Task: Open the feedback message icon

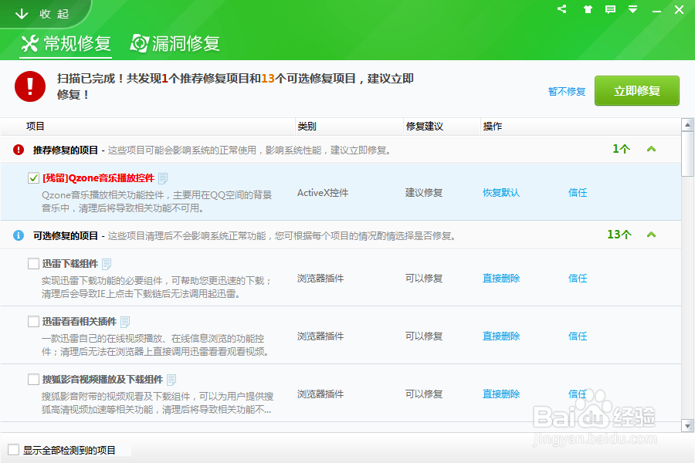Action: pos(610,8)
